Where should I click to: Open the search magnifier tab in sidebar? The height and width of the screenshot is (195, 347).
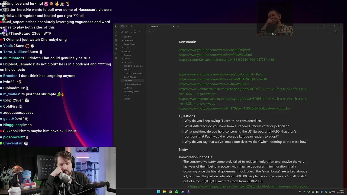pos(127,26)
